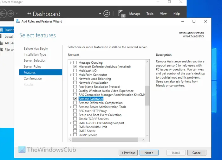Check Peer Name Resolution Protocol checkbox
222x160 pixels.
tap(75, 87)
